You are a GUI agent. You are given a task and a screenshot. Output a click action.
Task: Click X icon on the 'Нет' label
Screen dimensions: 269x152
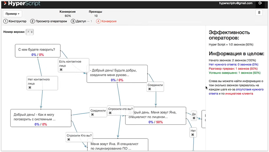(193, 135)
